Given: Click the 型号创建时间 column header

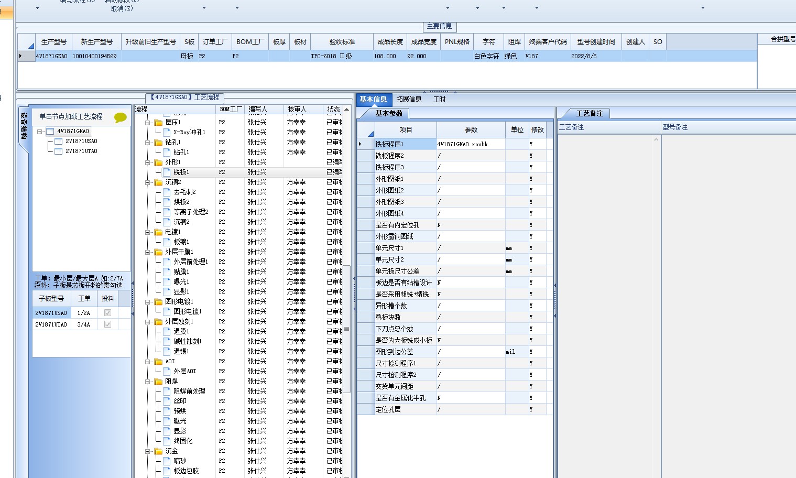Looking at the screenshot, I should pyautogui.click(x=596, y=42).
